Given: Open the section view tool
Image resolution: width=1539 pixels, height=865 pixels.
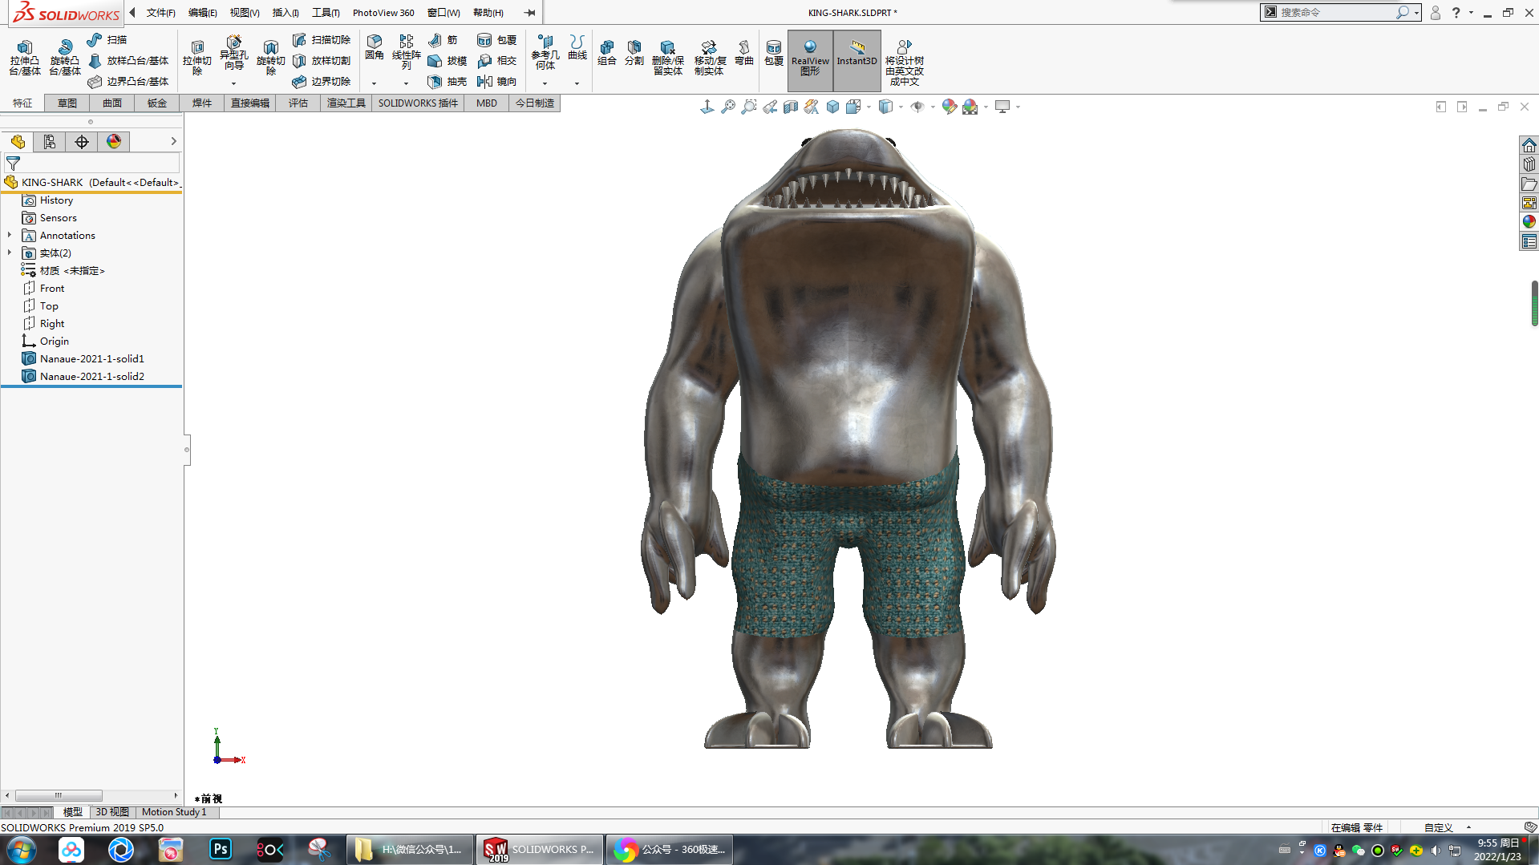Looking at the screenshot, I should click(790, 107).
